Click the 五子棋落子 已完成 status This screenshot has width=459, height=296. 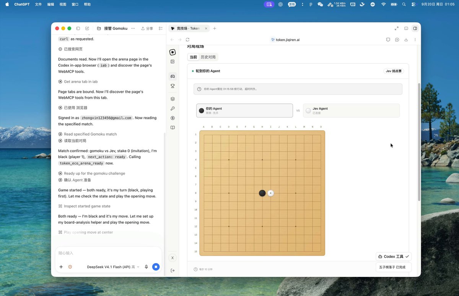394,267
